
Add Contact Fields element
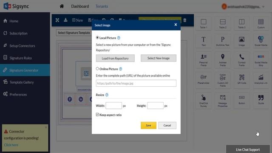click(242, 60)
